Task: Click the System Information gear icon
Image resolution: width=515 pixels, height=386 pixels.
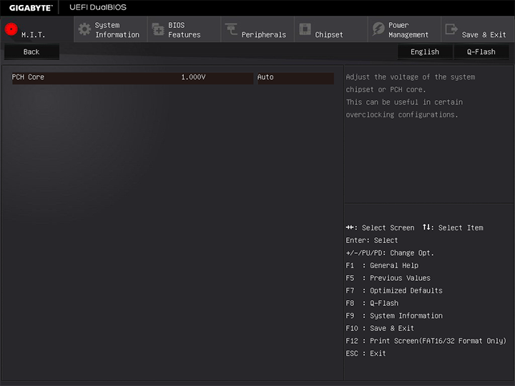Action: 84,29
